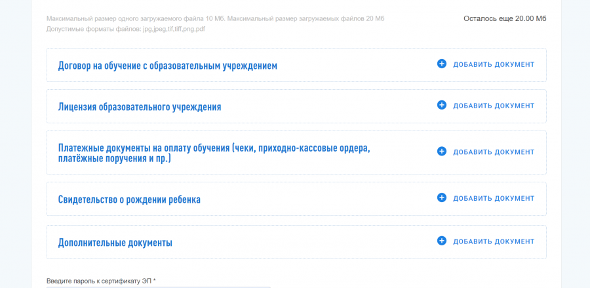The height and width of the screenshot is (288, 590).
Task: Select the Дополнительные документы heading
Action: (x=115, y=243)
